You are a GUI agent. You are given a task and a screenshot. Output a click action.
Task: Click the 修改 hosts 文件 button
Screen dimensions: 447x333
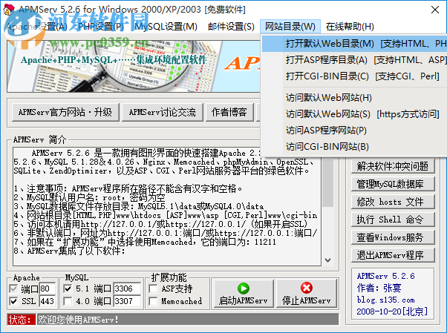click(393, 202)
